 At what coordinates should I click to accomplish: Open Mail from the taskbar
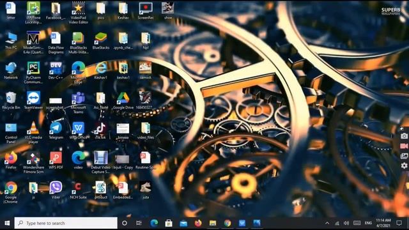[x=183, y=223]
